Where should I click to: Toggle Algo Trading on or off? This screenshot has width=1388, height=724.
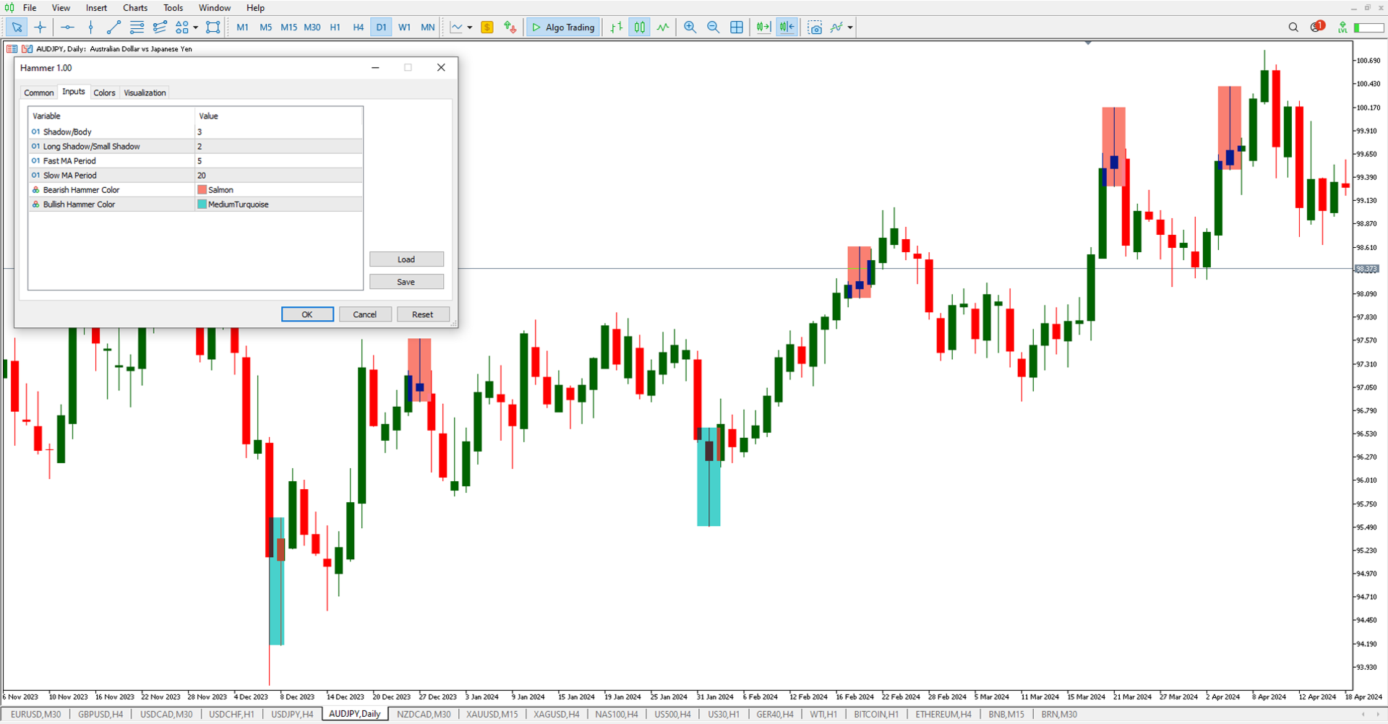click(562, 27)
